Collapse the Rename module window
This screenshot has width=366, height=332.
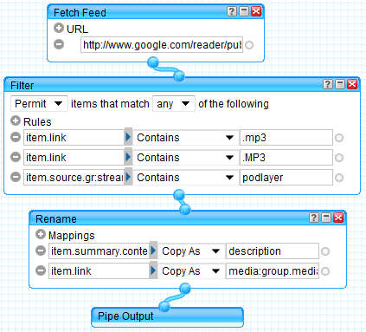(326, 218)
